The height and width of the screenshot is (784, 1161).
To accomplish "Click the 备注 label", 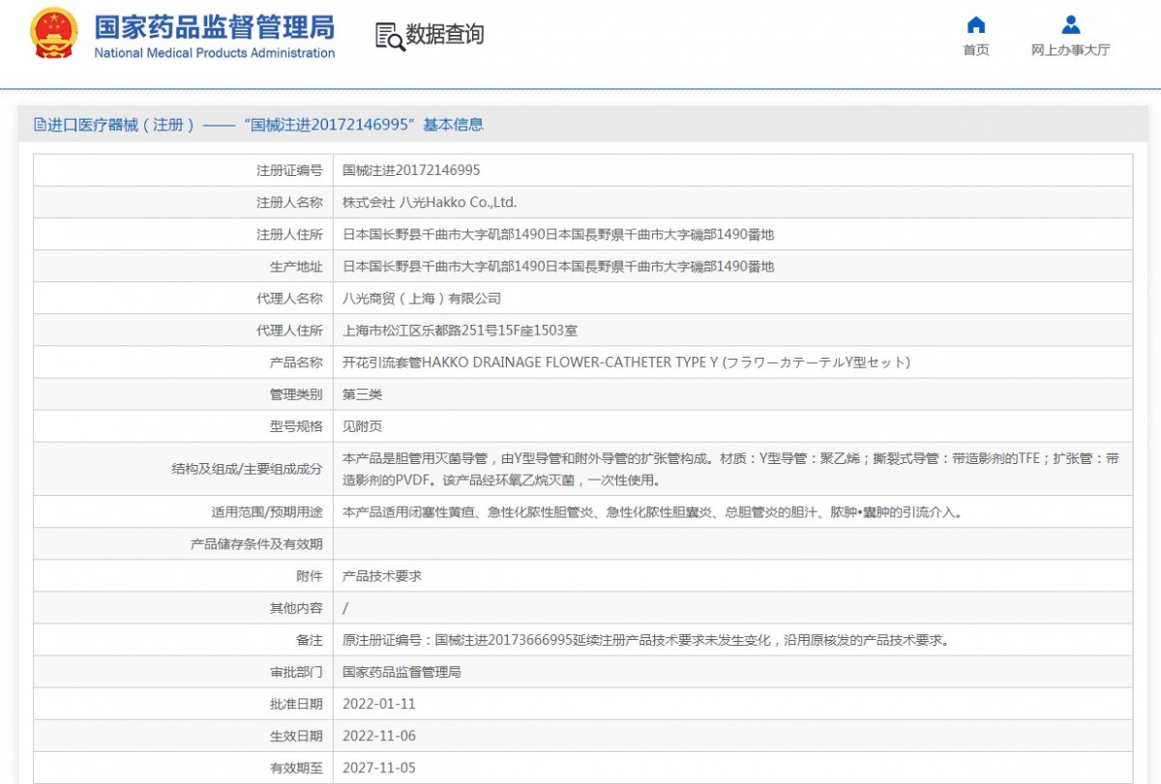I will click(x=310, y=640).
